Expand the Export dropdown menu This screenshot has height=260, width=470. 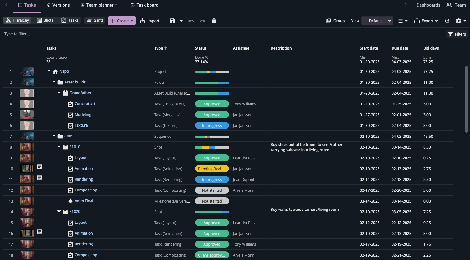coord(426,21)
